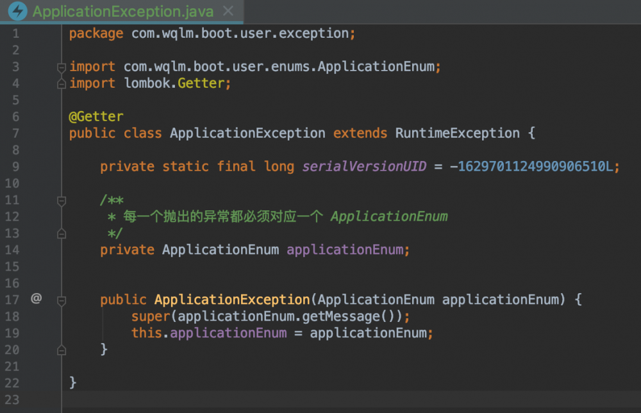This screenshot has width=641, height=413.
Task: Click the @Getter annotation on line 6
Action: click(x=96, y=117)
